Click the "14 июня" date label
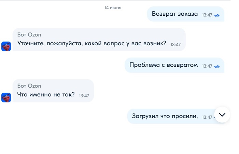This screenshot has width=239, height=154. [113, 7]
